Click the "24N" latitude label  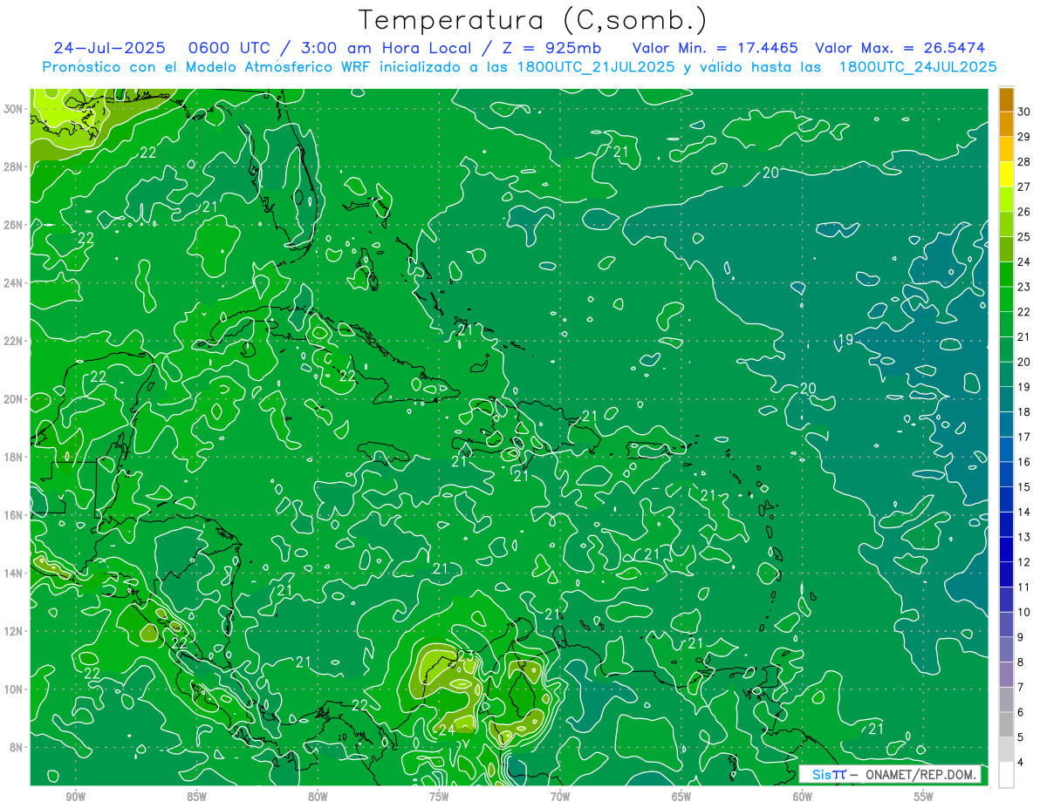coord(13,283)
